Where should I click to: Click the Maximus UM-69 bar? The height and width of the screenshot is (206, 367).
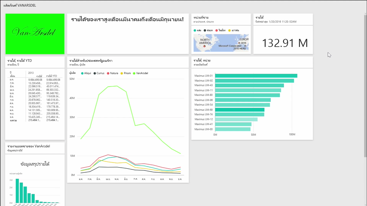[240, 110]
